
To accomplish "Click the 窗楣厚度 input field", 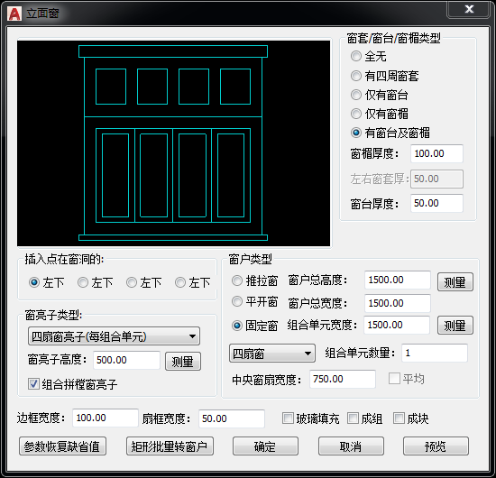I will coord(436,153).
